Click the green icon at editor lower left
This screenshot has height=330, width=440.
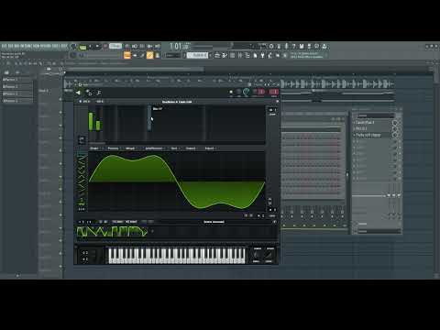point(82,203)
